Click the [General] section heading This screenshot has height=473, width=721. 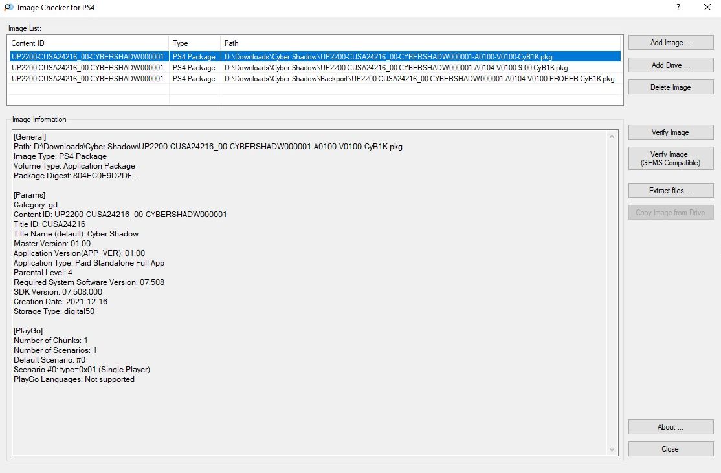pos(30,137)
